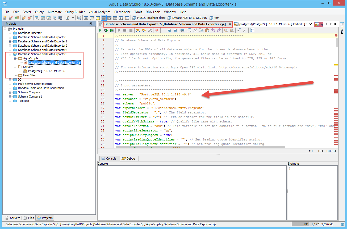
Task: Open the Visual Analytics menu
Action: pos(99,12)
